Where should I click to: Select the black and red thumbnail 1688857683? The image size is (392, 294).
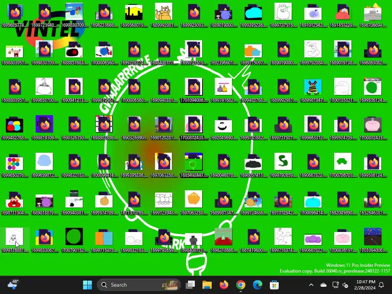(74, 52)
